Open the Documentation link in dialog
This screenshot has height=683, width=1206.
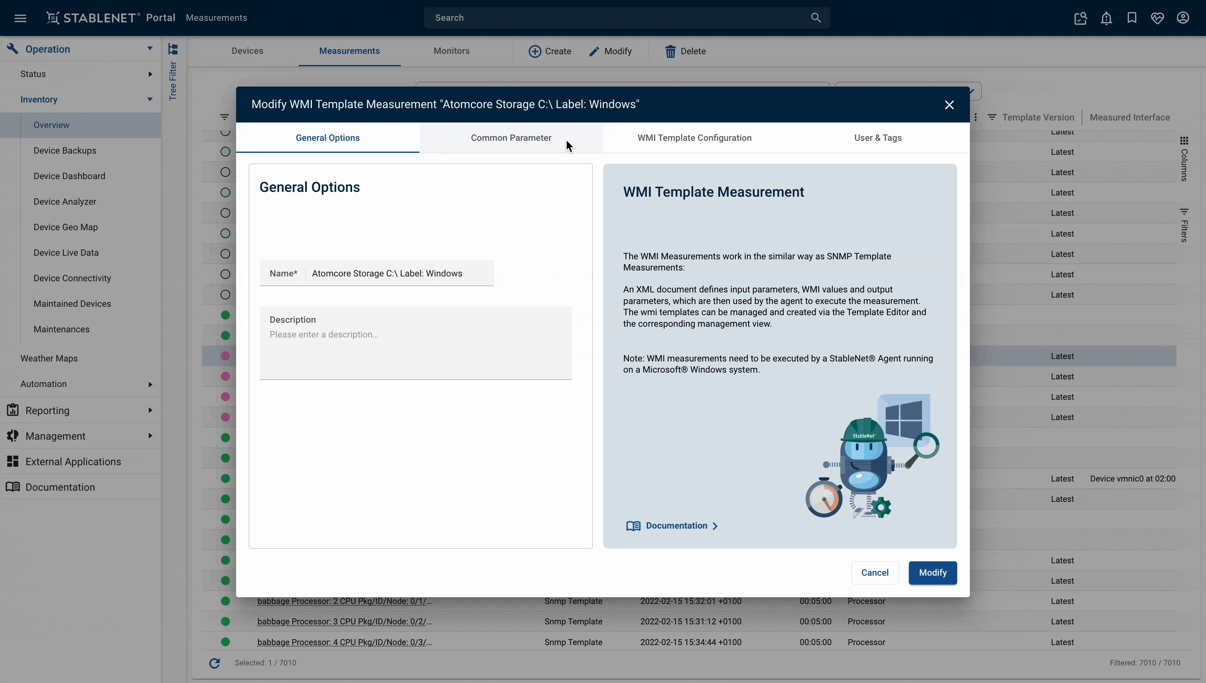coord(672,526)
